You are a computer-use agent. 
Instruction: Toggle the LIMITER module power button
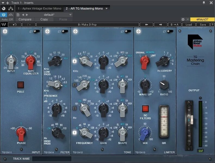pos(138,31)
